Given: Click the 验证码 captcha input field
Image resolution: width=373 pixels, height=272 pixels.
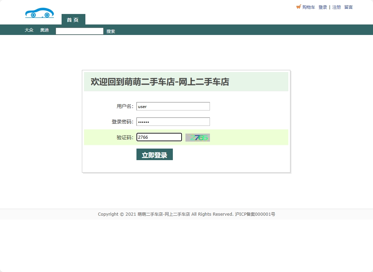Looking at the screenshot, I should click(x=159, y=137).
